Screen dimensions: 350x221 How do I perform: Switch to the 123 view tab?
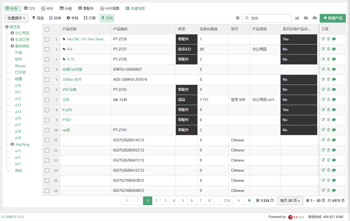coord(30,8)
